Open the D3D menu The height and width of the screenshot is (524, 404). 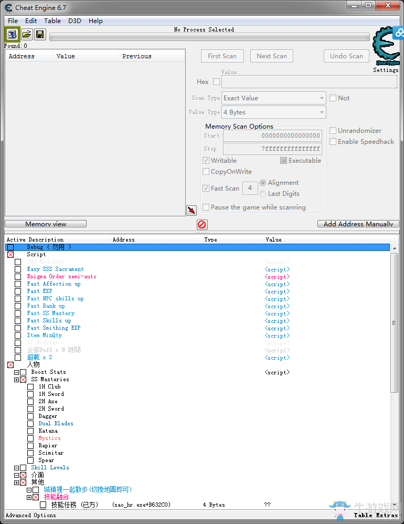pos(75,20)
